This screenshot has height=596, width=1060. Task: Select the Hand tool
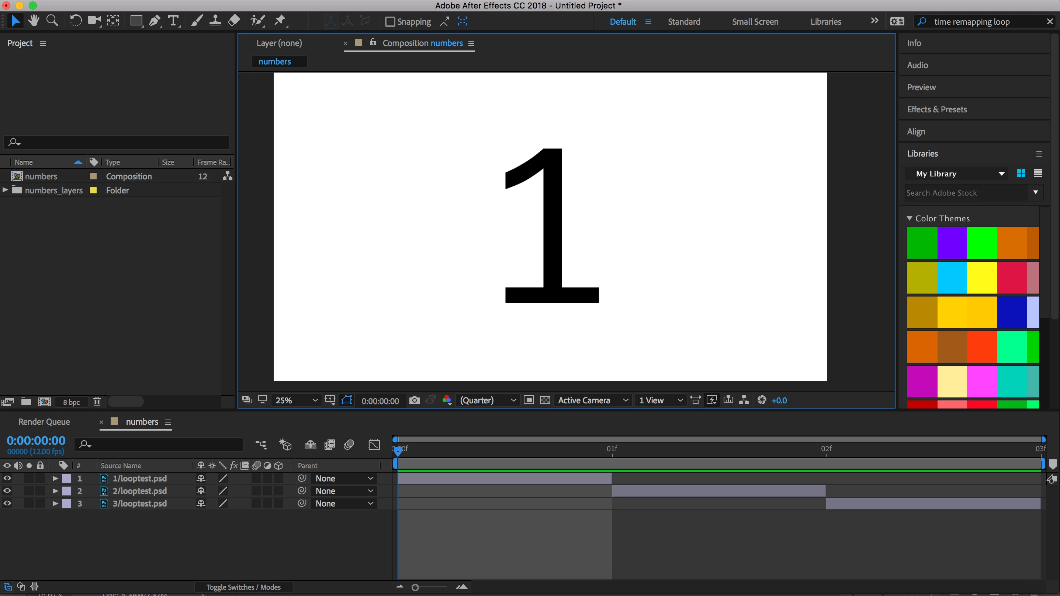(34, 21)
